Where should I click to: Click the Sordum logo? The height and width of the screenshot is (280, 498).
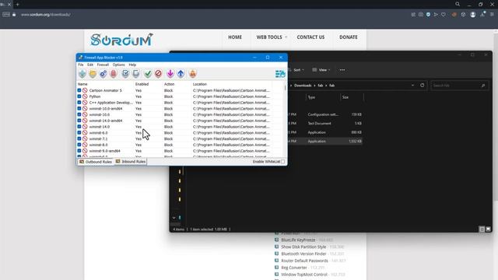coord(121,40)
